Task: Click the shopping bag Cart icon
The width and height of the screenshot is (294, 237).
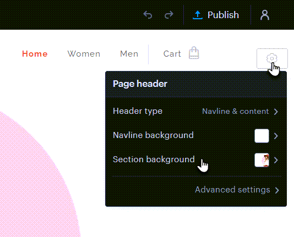Action: (x=194, y=53)
